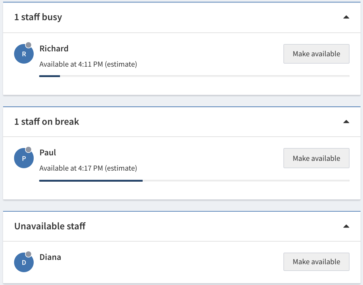Select the '1 staff busy' header title
363x285 pixels.
pyautogui.click(x=38, y=17)
